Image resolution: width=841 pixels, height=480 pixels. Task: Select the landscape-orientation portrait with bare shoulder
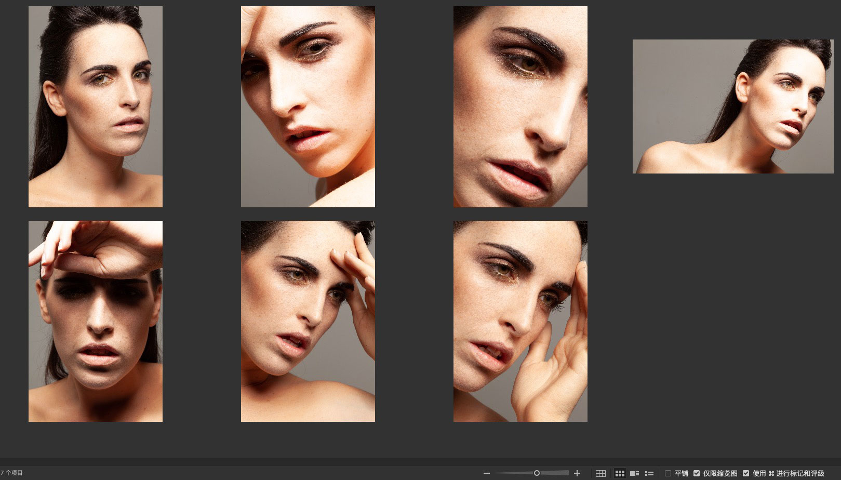point(732,106)
